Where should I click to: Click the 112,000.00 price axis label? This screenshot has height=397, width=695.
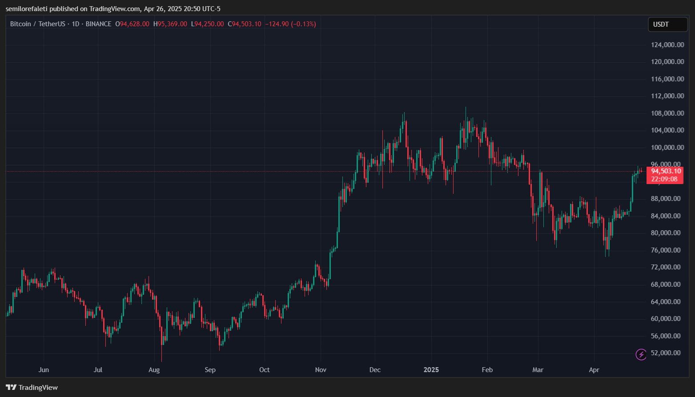pos(667,96)
